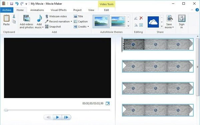Switch to the Home tab

pos(20,10)
